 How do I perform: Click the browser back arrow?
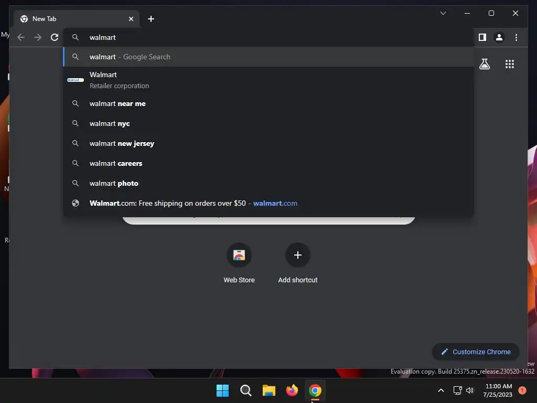point(21,37)
